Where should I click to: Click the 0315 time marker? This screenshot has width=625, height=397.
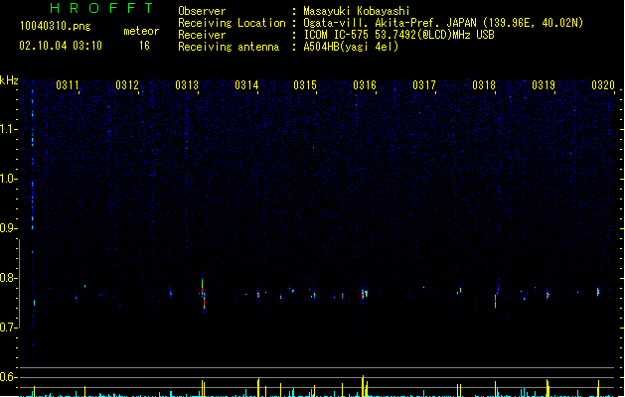click(x=305, y=85)
